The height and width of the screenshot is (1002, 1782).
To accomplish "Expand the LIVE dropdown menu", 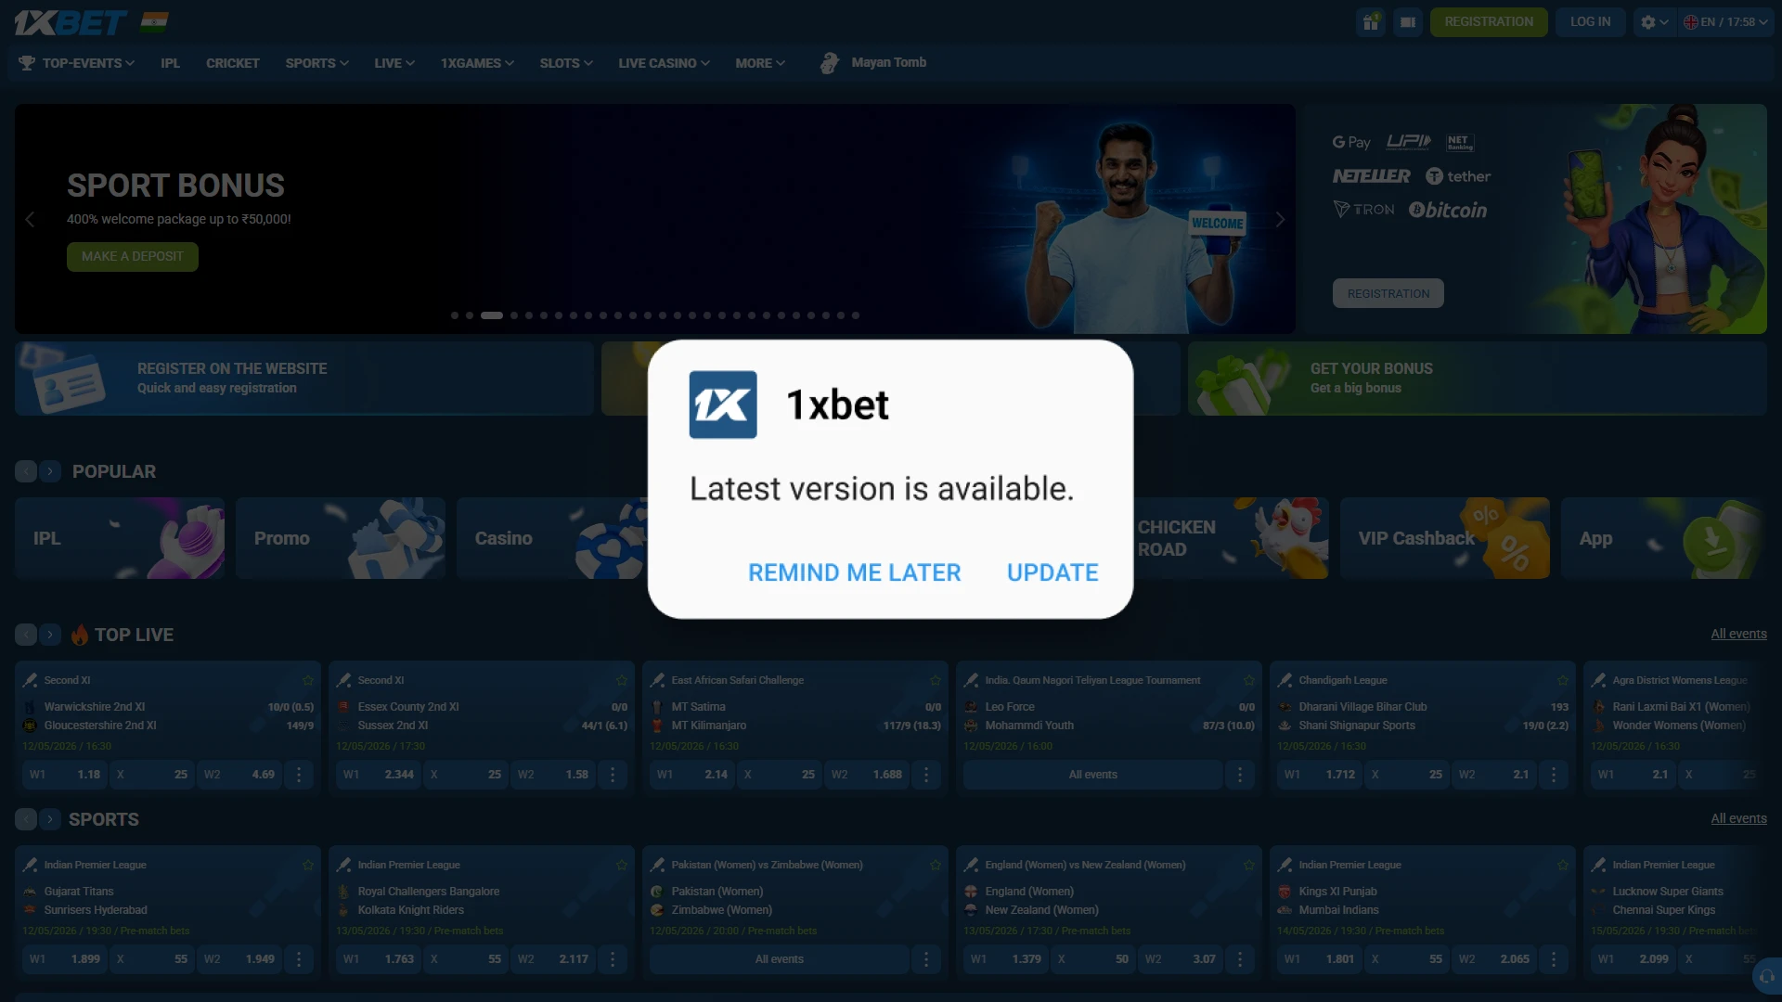I will click(394, 63).
